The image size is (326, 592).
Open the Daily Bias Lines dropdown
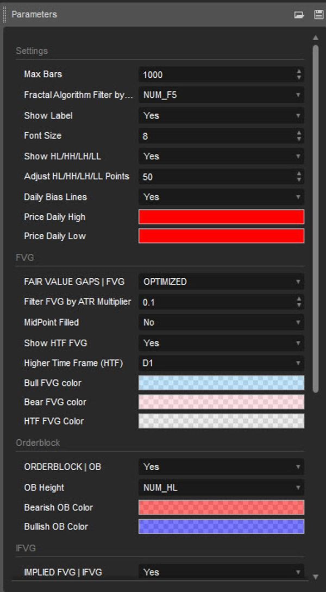point(220,197)
